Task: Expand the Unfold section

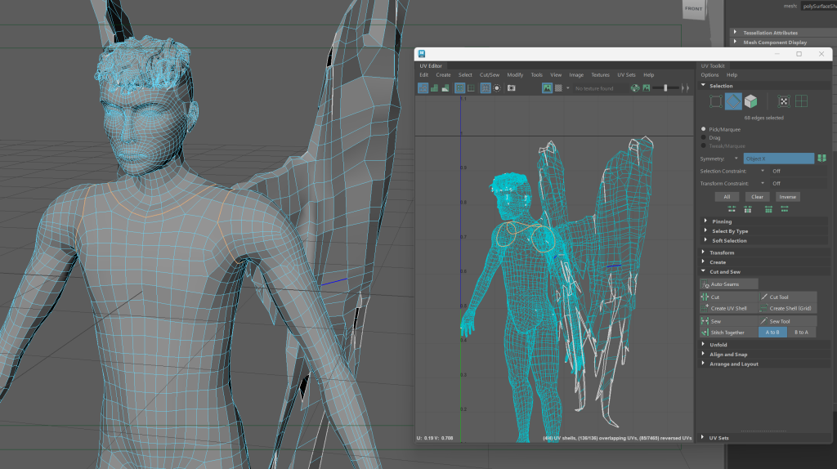Action: pos(718,345)
